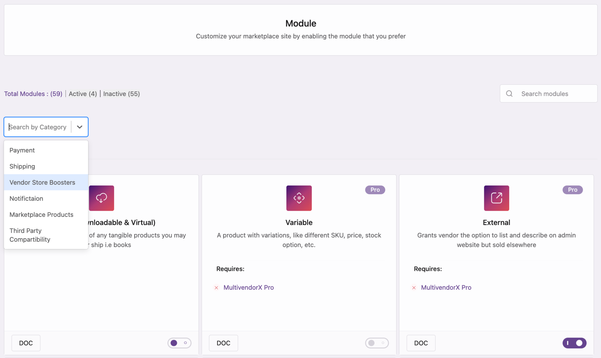
Task: Click the red X beside External's MultivendorX Pro
Action: (414, 288)
